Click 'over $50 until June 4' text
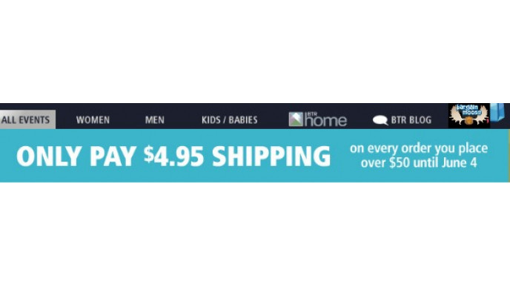The image size is (510, 287). [x=419, y=162]
